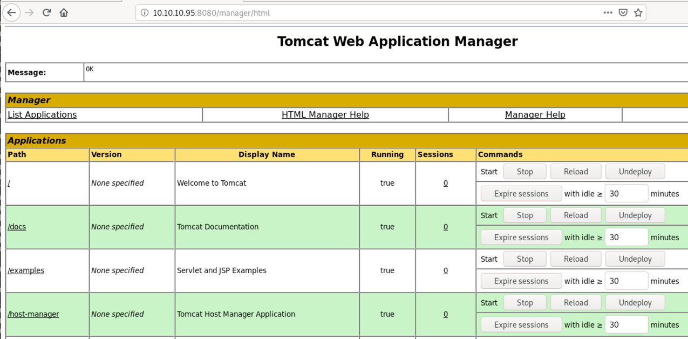688x339 pixels.
Task: Click the site information info icon
Action: pyautogui.click(x=144, y=12)
